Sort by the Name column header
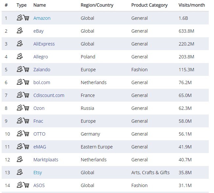The width and height of the screenshot is (214, 193). pos(39,5)
